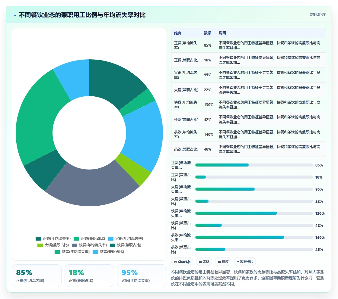Toggle 正餐(兼职占比) legend item
Image resolution: width=338 pixels, height=299 pixels.
click(x=89, y=238)
